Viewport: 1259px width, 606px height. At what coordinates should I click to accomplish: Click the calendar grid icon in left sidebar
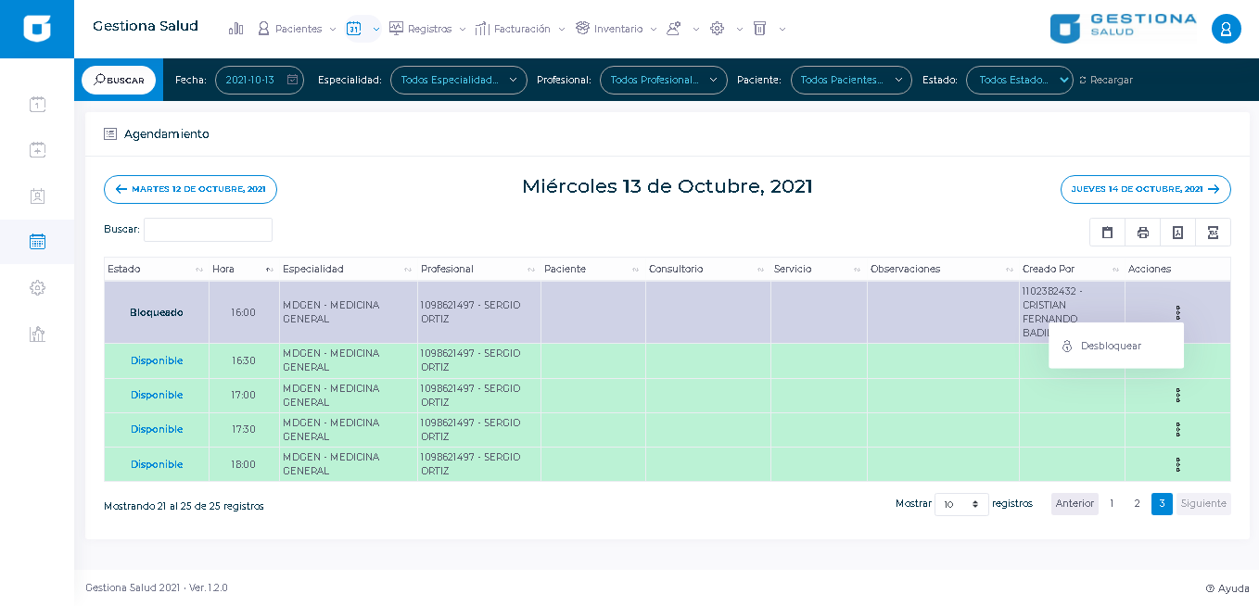coord(37,242)
